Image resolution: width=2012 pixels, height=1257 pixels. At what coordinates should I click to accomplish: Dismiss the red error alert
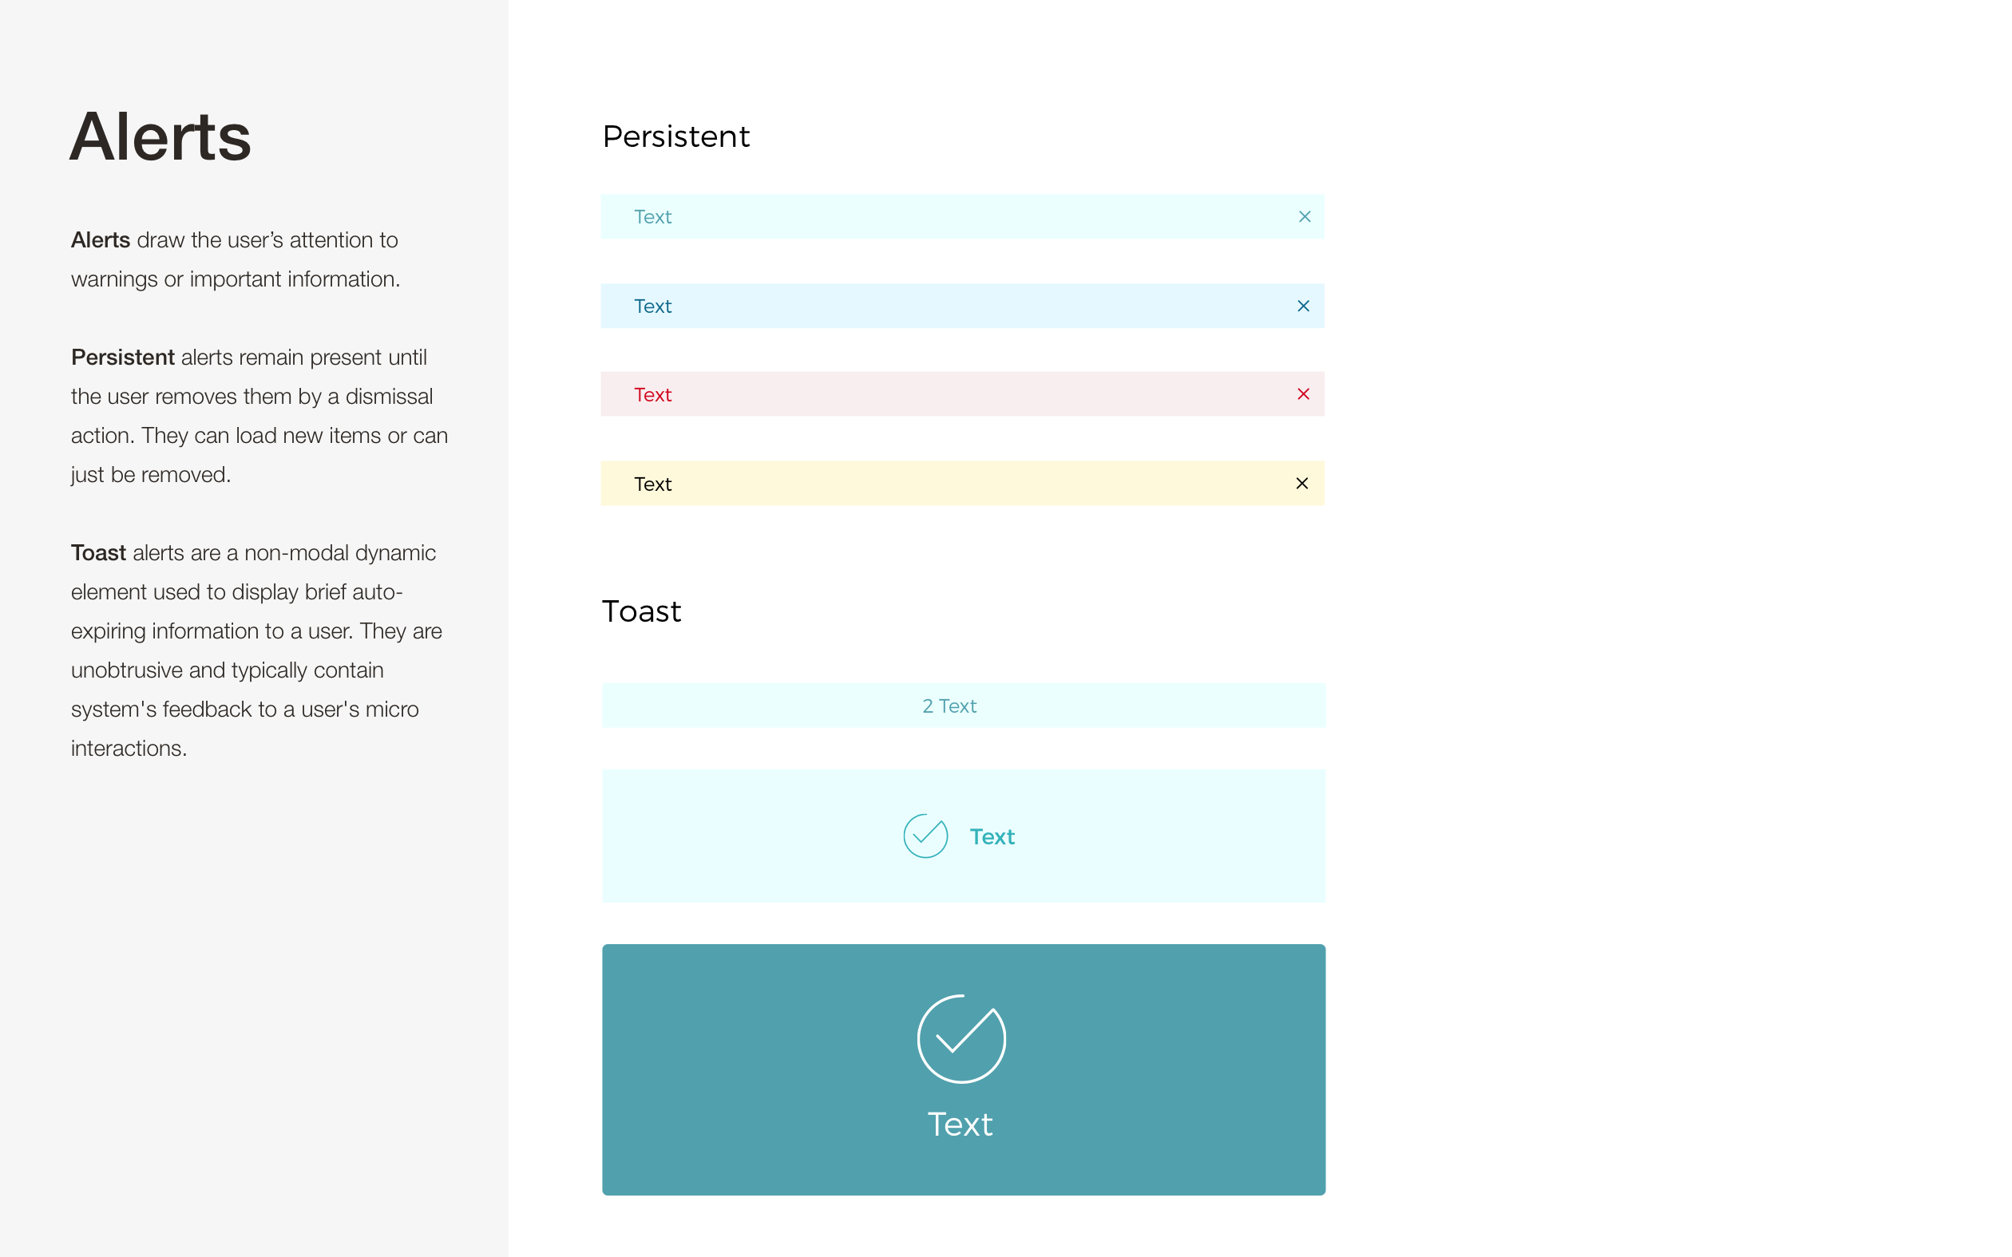[1304, 394]
